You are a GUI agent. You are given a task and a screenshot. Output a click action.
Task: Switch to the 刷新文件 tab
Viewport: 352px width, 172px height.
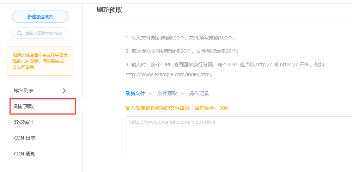coord(135,93)
